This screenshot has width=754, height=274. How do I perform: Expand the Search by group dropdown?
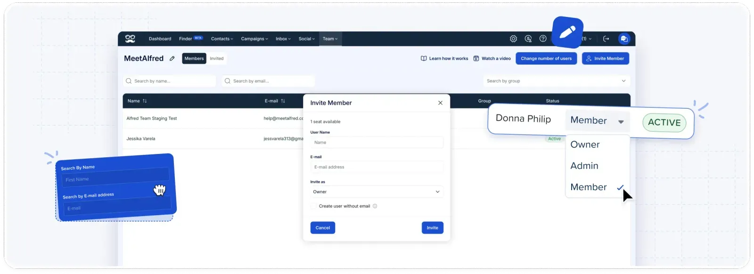pyautogui.click(x=557, y=81)
